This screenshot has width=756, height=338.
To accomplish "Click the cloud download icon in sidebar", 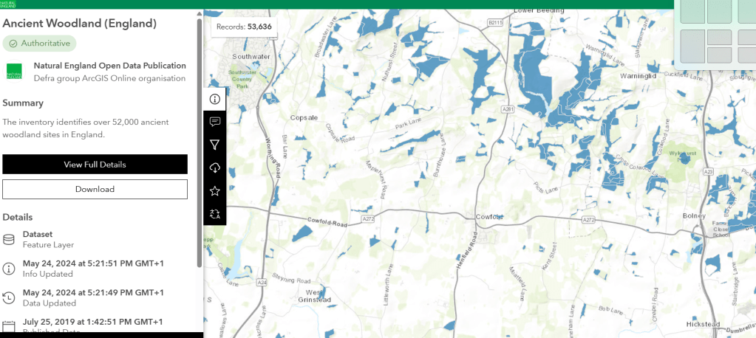I will point(214,168).
